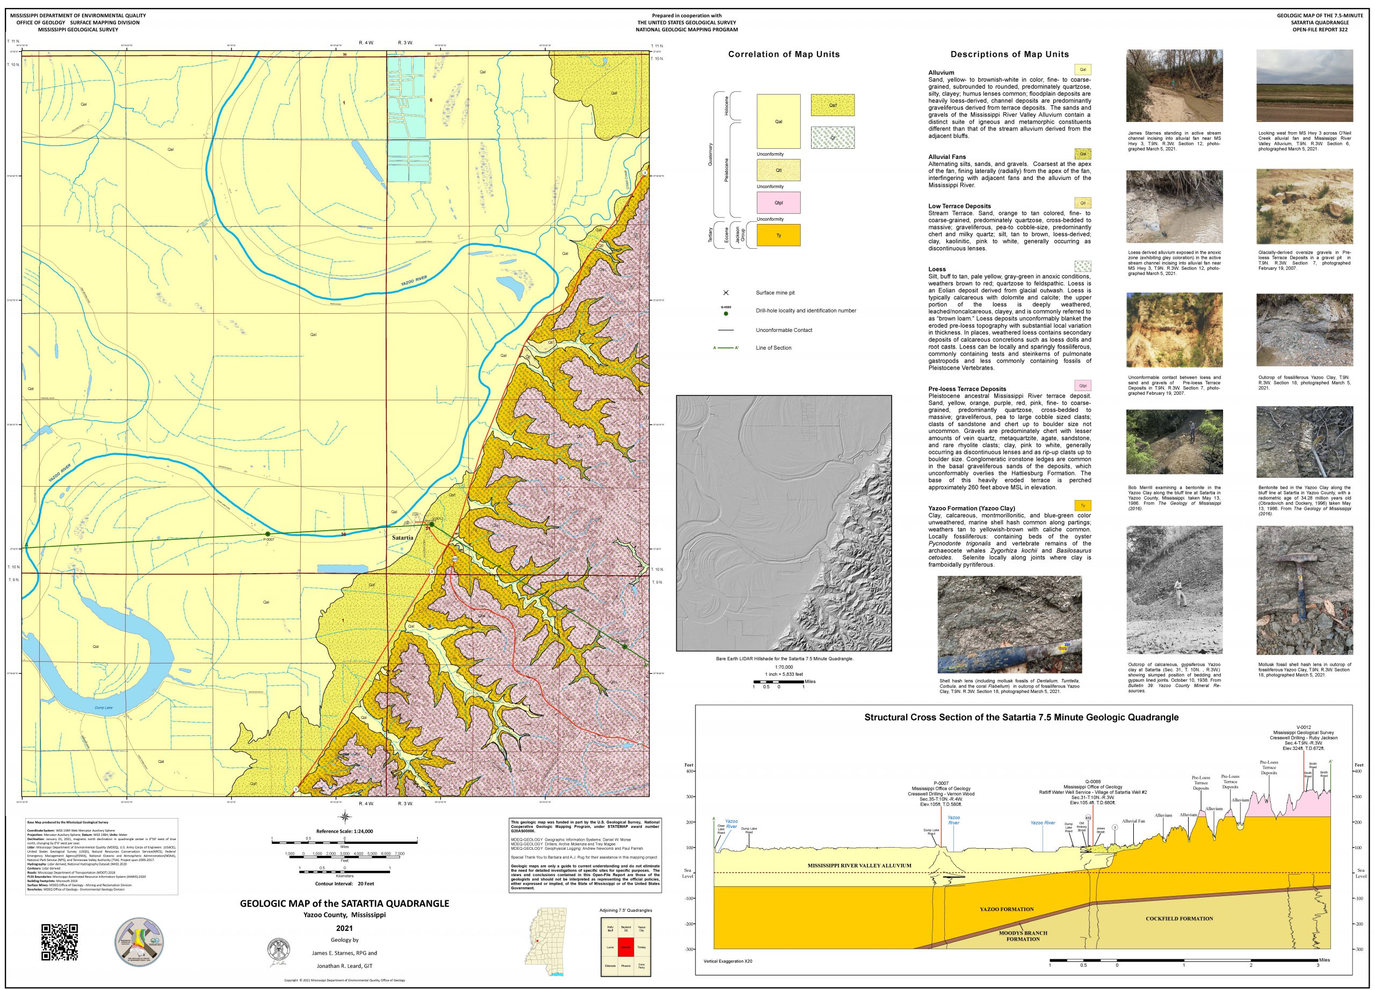Image resolution: width=1375 pixels, height=990 pixels.
Task: Click the 'Pre-loess Terrace Deposits' heading
Action: (x=967, y=389)
